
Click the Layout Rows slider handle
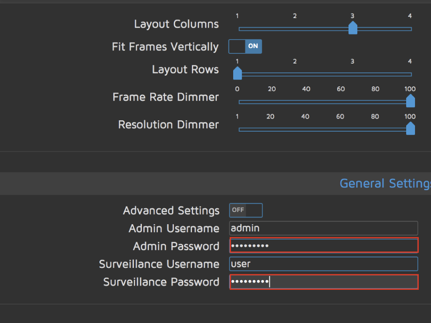237,73
